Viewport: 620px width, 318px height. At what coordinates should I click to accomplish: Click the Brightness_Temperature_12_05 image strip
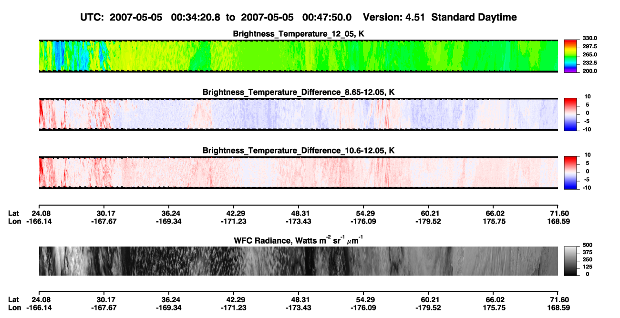pyautogui.click(x=299, y=56)
